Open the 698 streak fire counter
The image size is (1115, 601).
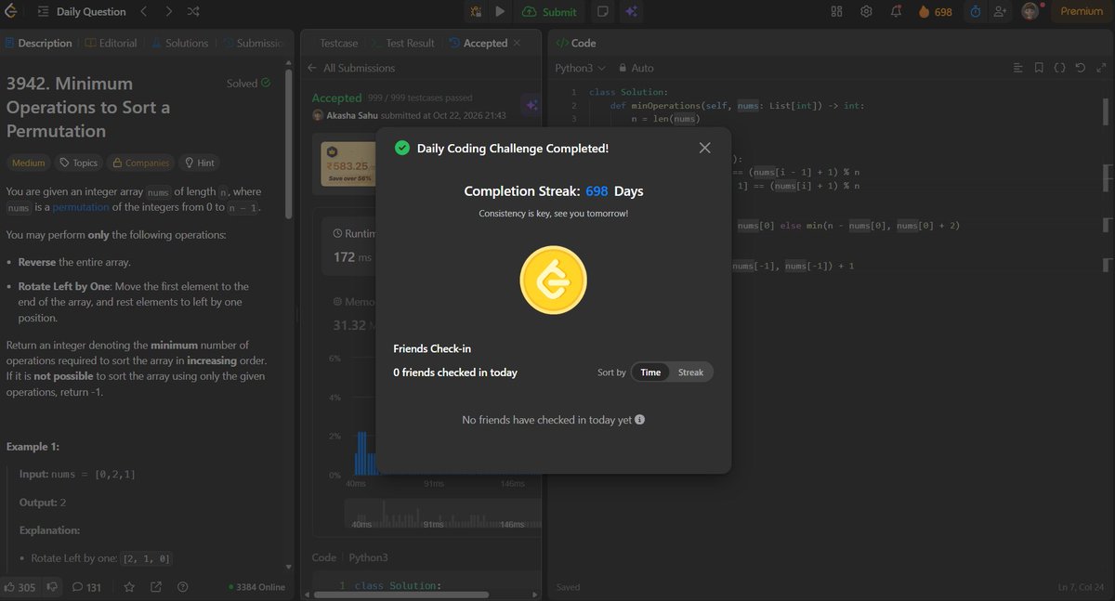(x=935, y=11)
